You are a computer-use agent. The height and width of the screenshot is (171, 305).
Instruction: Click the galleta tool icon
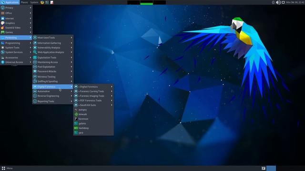pyautogui.click(x=76, y=123)
